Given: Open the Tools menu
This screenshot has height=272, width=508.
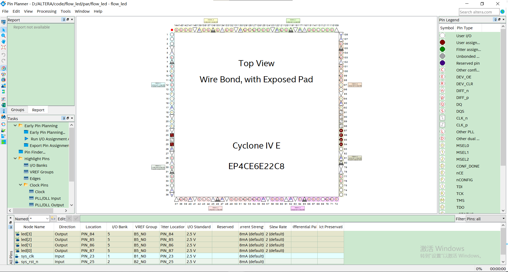Looking at the screenshot, I should pos(66,11).
